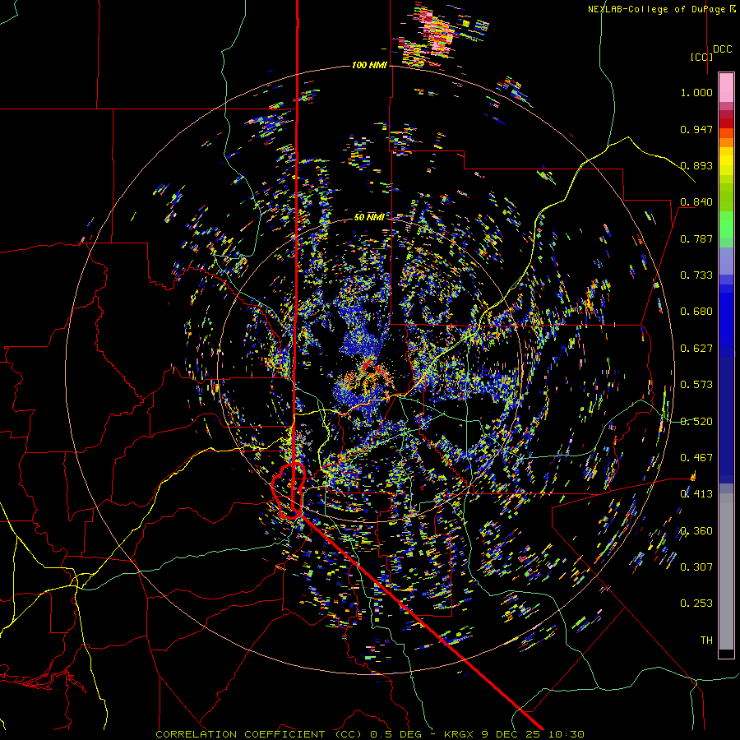Click the 0.573 color scale value
The height and width of the screenshot is (740, 740).
pos(696,385)
